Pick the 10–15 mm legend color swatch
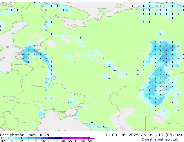The width and height of the screenshot is (184, 142). (38, 138)
